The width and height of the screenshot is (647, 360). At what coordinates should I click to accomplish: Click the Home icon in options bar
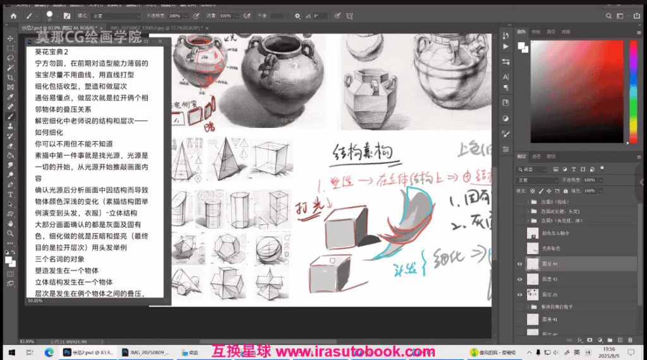coord(13,15)
